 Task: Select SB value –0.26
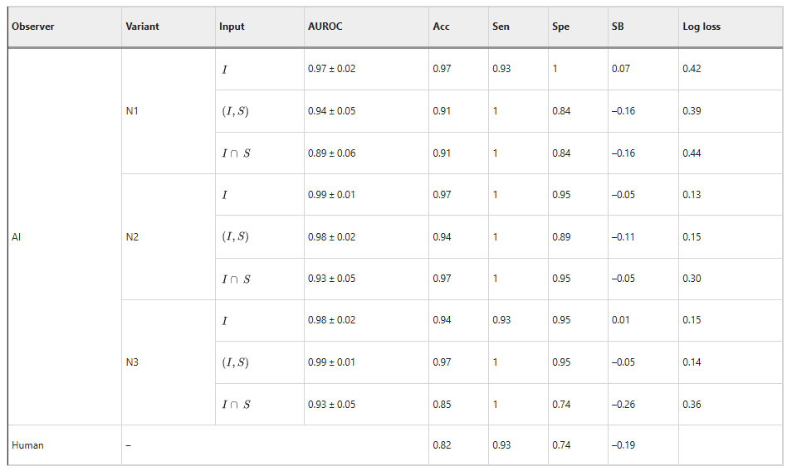click(623, 405)
